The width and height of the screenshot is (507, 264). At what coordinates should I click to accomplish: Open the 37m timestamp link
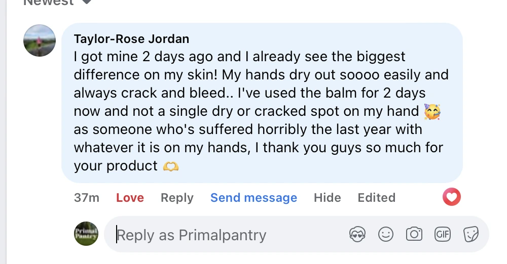tap(87, 198)
